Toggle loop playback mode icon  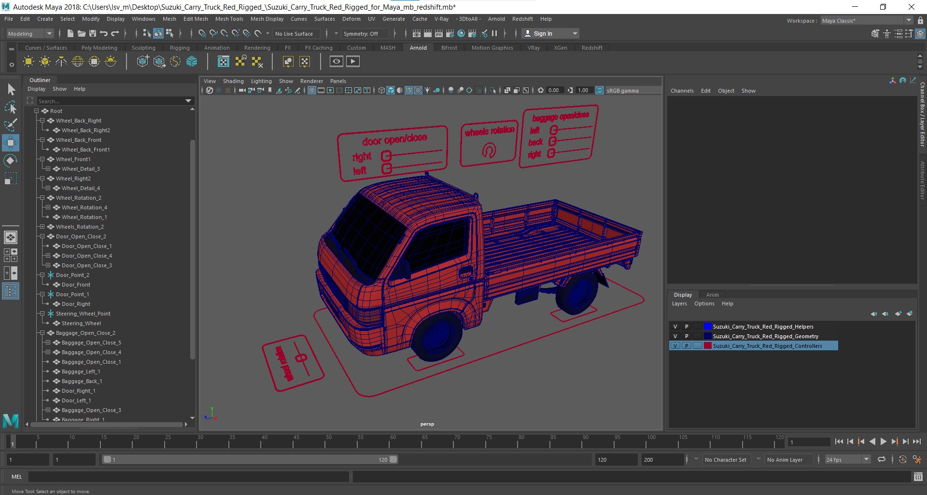coord(881,459)
